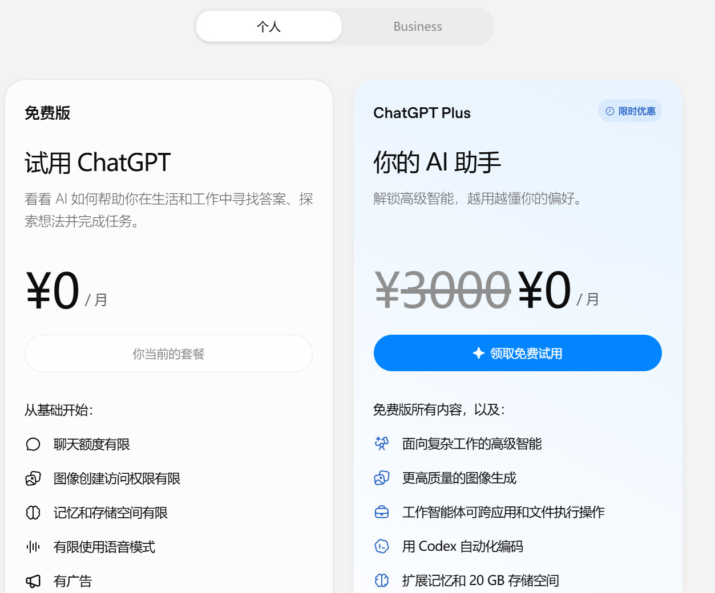This screenshot has width=715, height=593.
Task: Switch to the Business tab
Action: 418,26
